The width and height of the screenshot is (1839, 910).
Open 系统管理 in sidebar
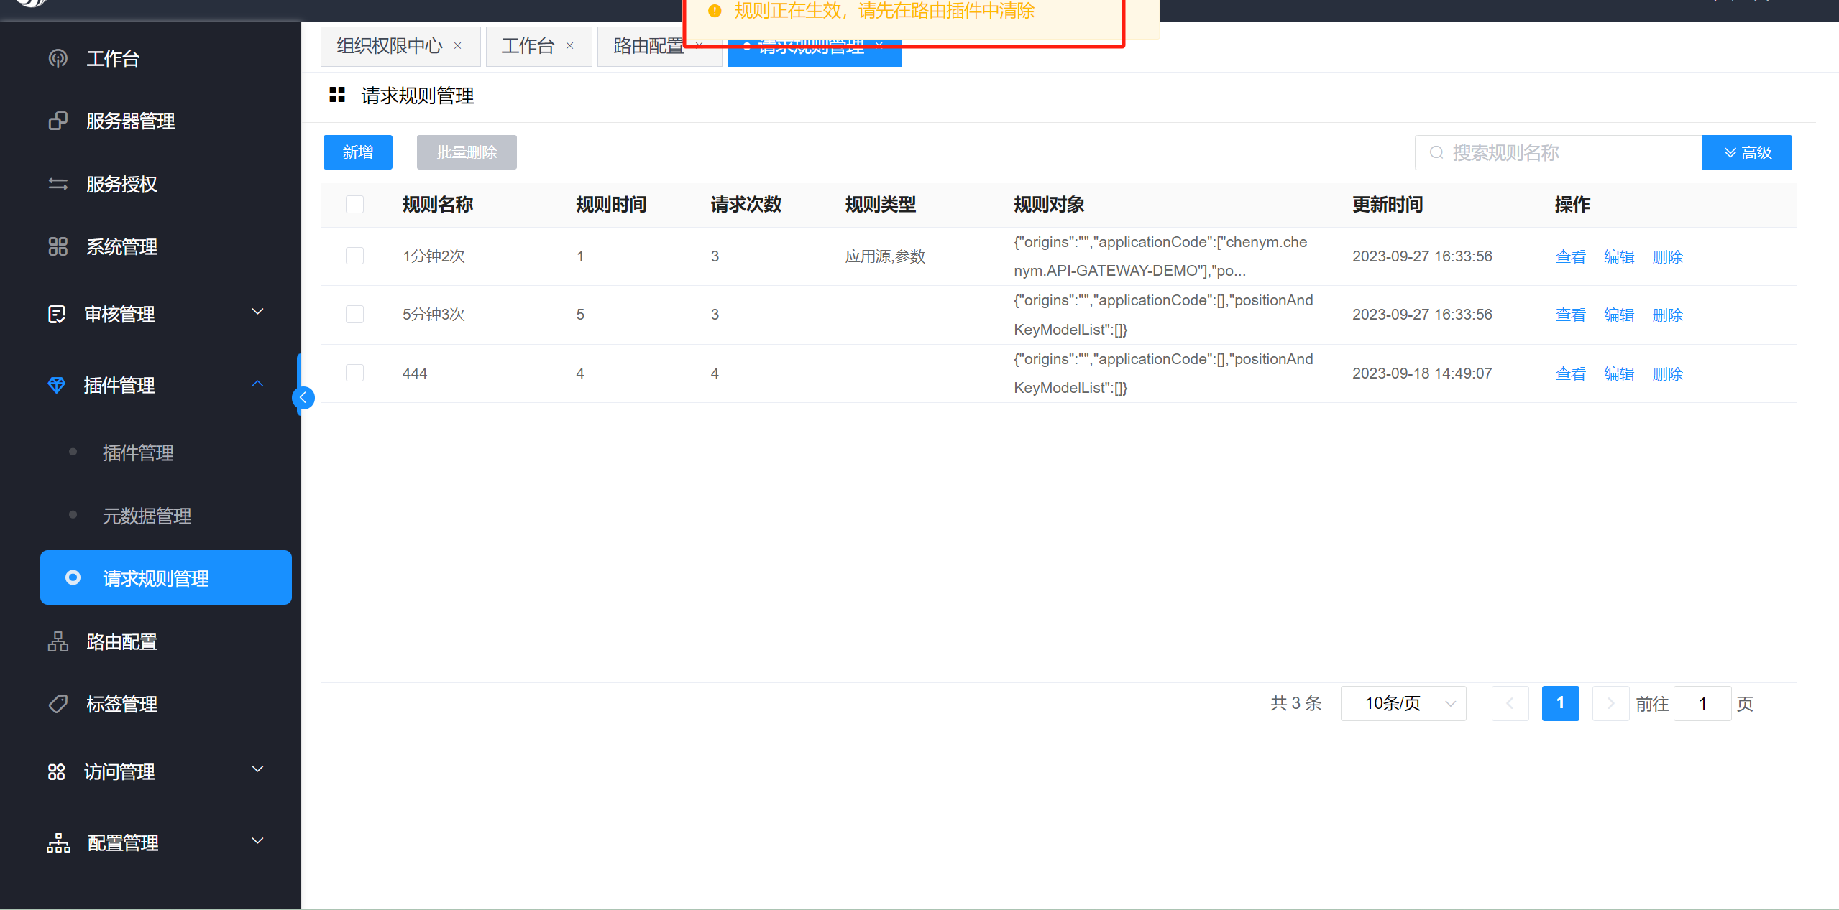(121, 246)
